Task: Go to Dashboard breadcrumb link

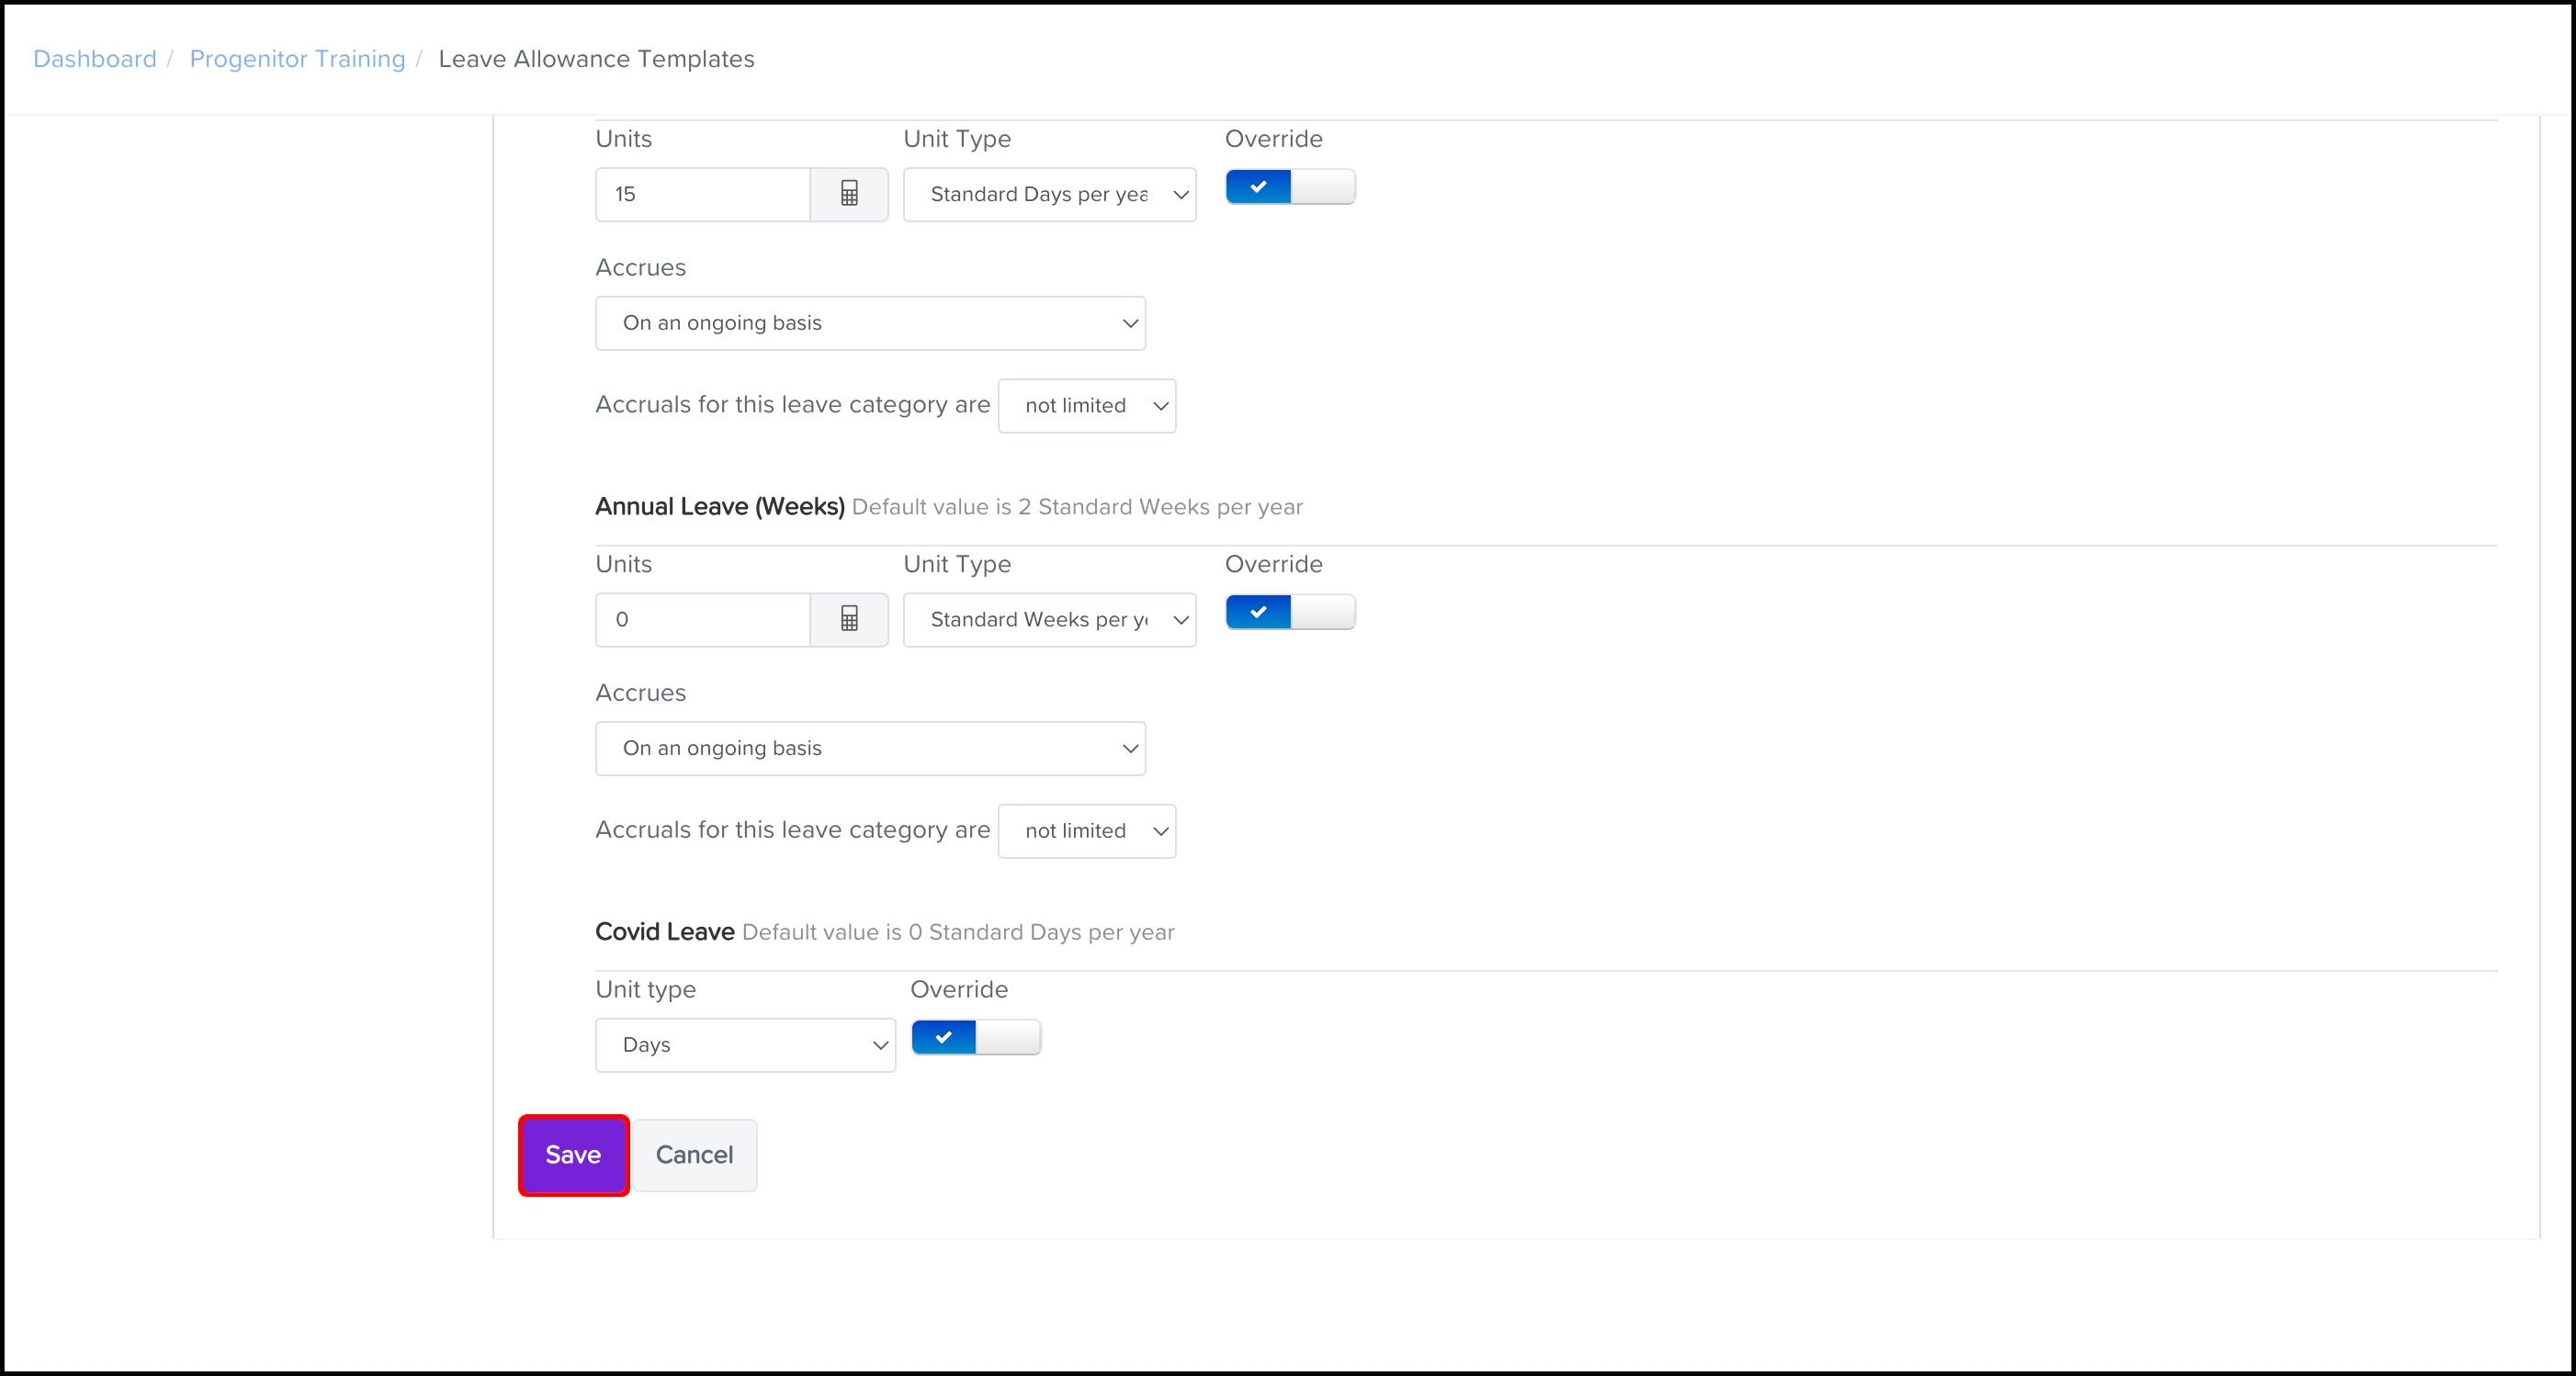Action: (95, 59)
